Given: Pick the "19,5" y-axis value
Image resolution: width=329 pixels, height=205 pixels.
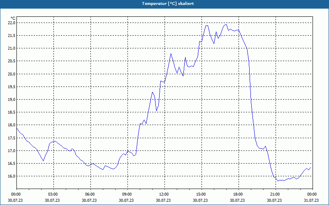Looking at the screenshot, I should [x=12, y=87].
